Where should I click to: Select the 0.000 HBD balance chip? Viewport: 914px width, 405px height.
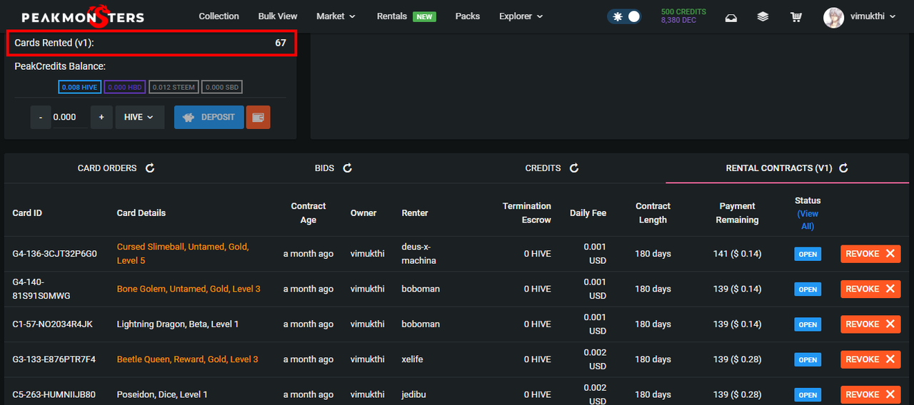[x=125, y=87]
